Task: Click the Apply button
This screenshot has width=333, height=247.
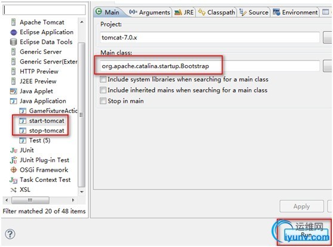Action: [x=301, y=206]
